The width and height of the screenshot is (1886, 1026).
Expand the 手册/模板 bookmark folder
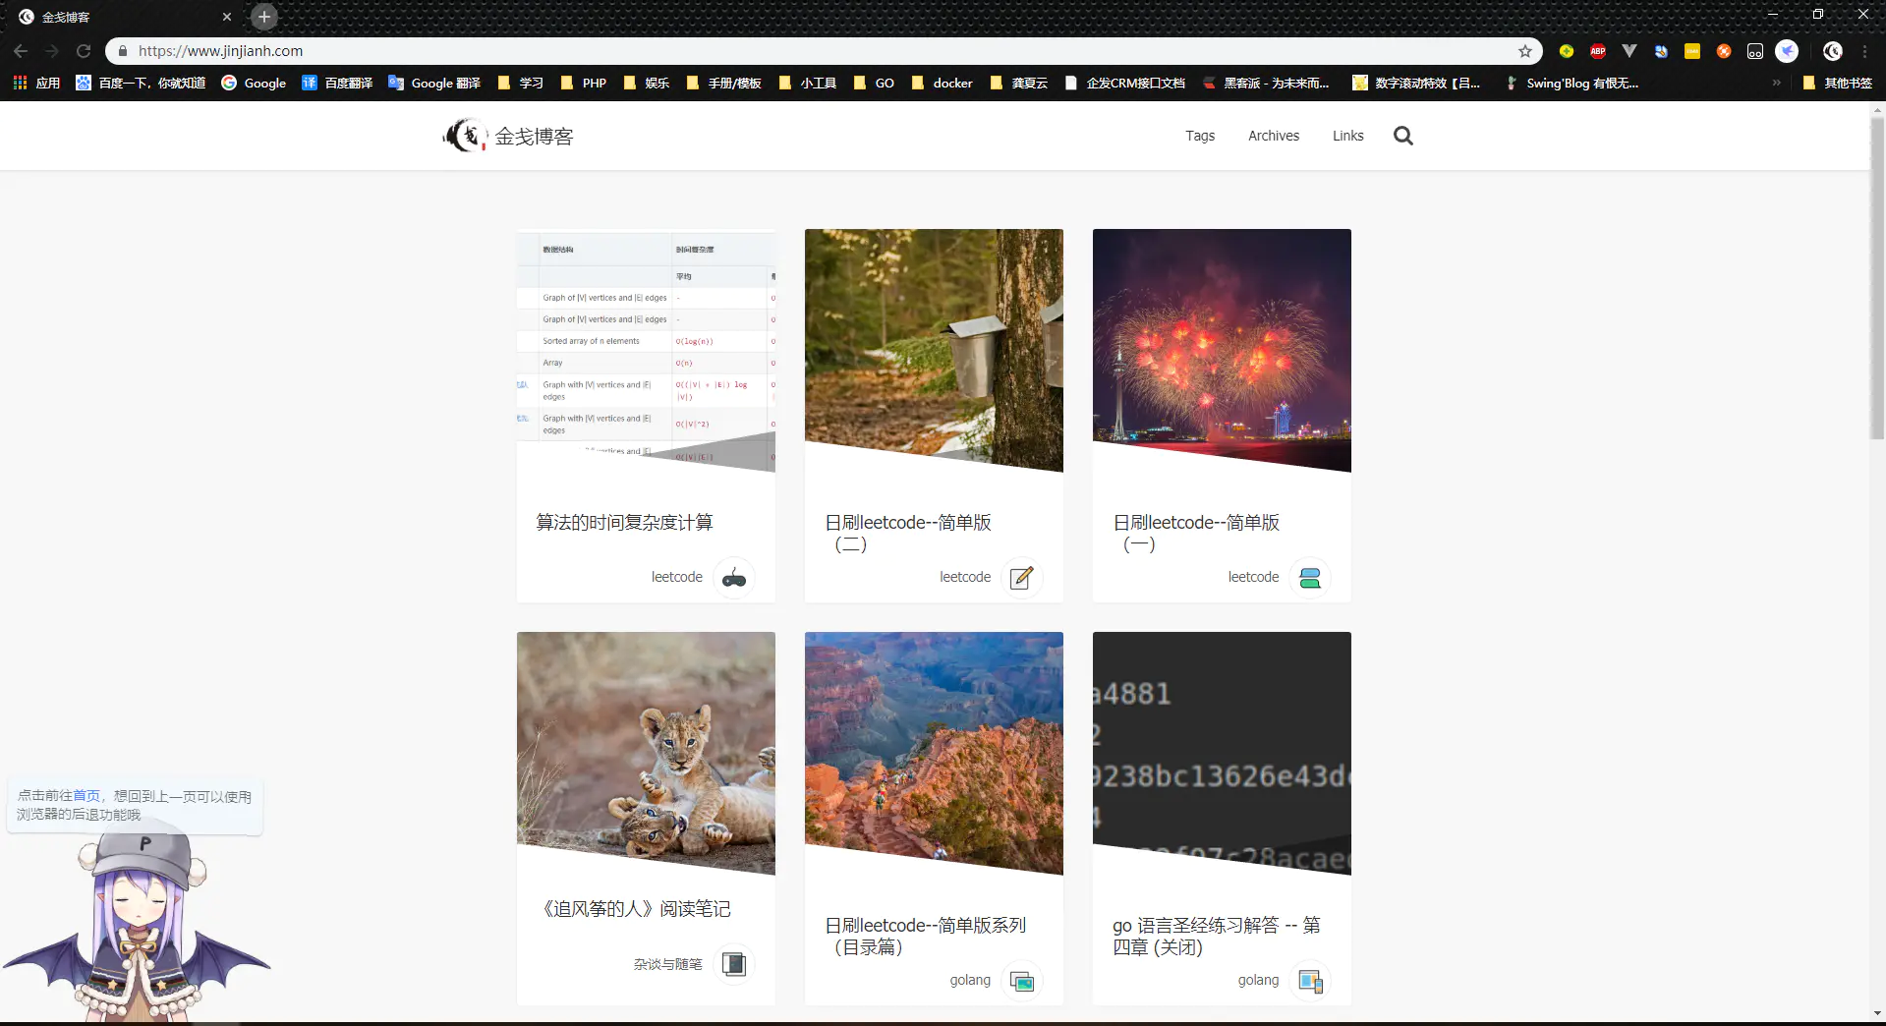[724, 84]
